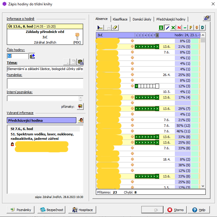Toggle hour 1 in the 3.C header
This screenshot has width=217, height=217.
pos(136,35)
